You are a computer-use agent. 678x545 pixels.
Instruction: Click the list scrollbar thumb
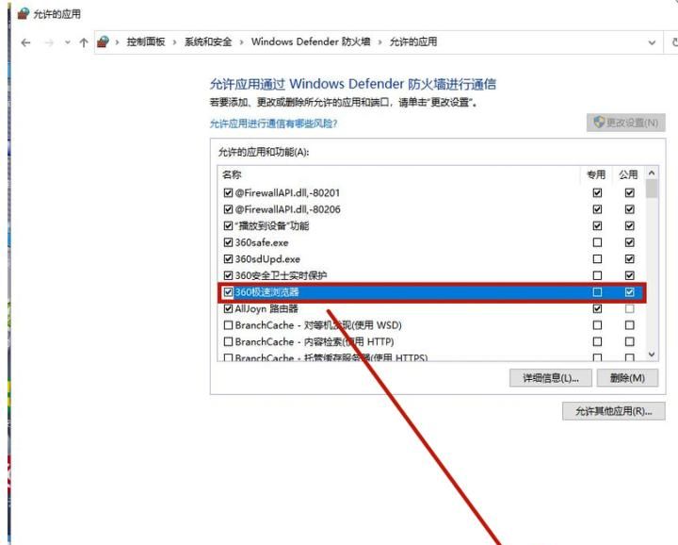coord(652,189)
